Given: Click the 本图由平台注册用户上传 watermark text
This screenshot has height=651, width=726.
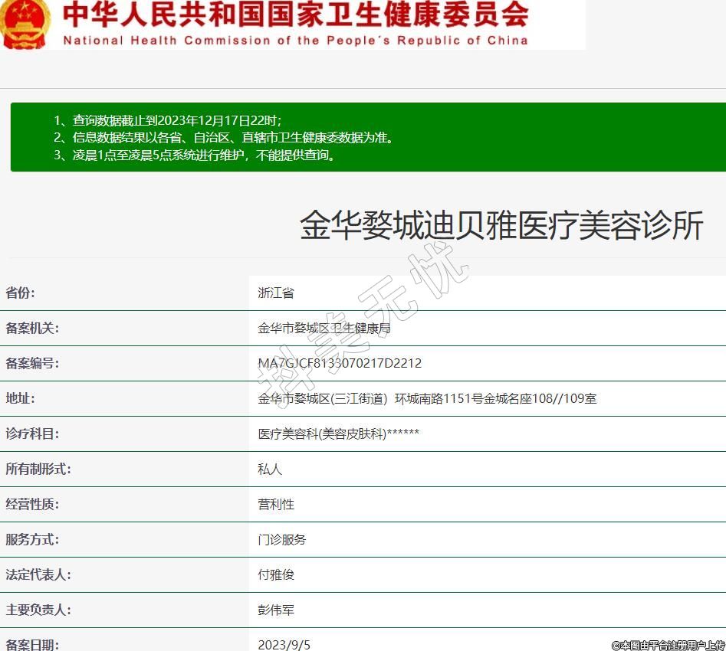Looking at the screenshot, I should (x=668, y=645).
